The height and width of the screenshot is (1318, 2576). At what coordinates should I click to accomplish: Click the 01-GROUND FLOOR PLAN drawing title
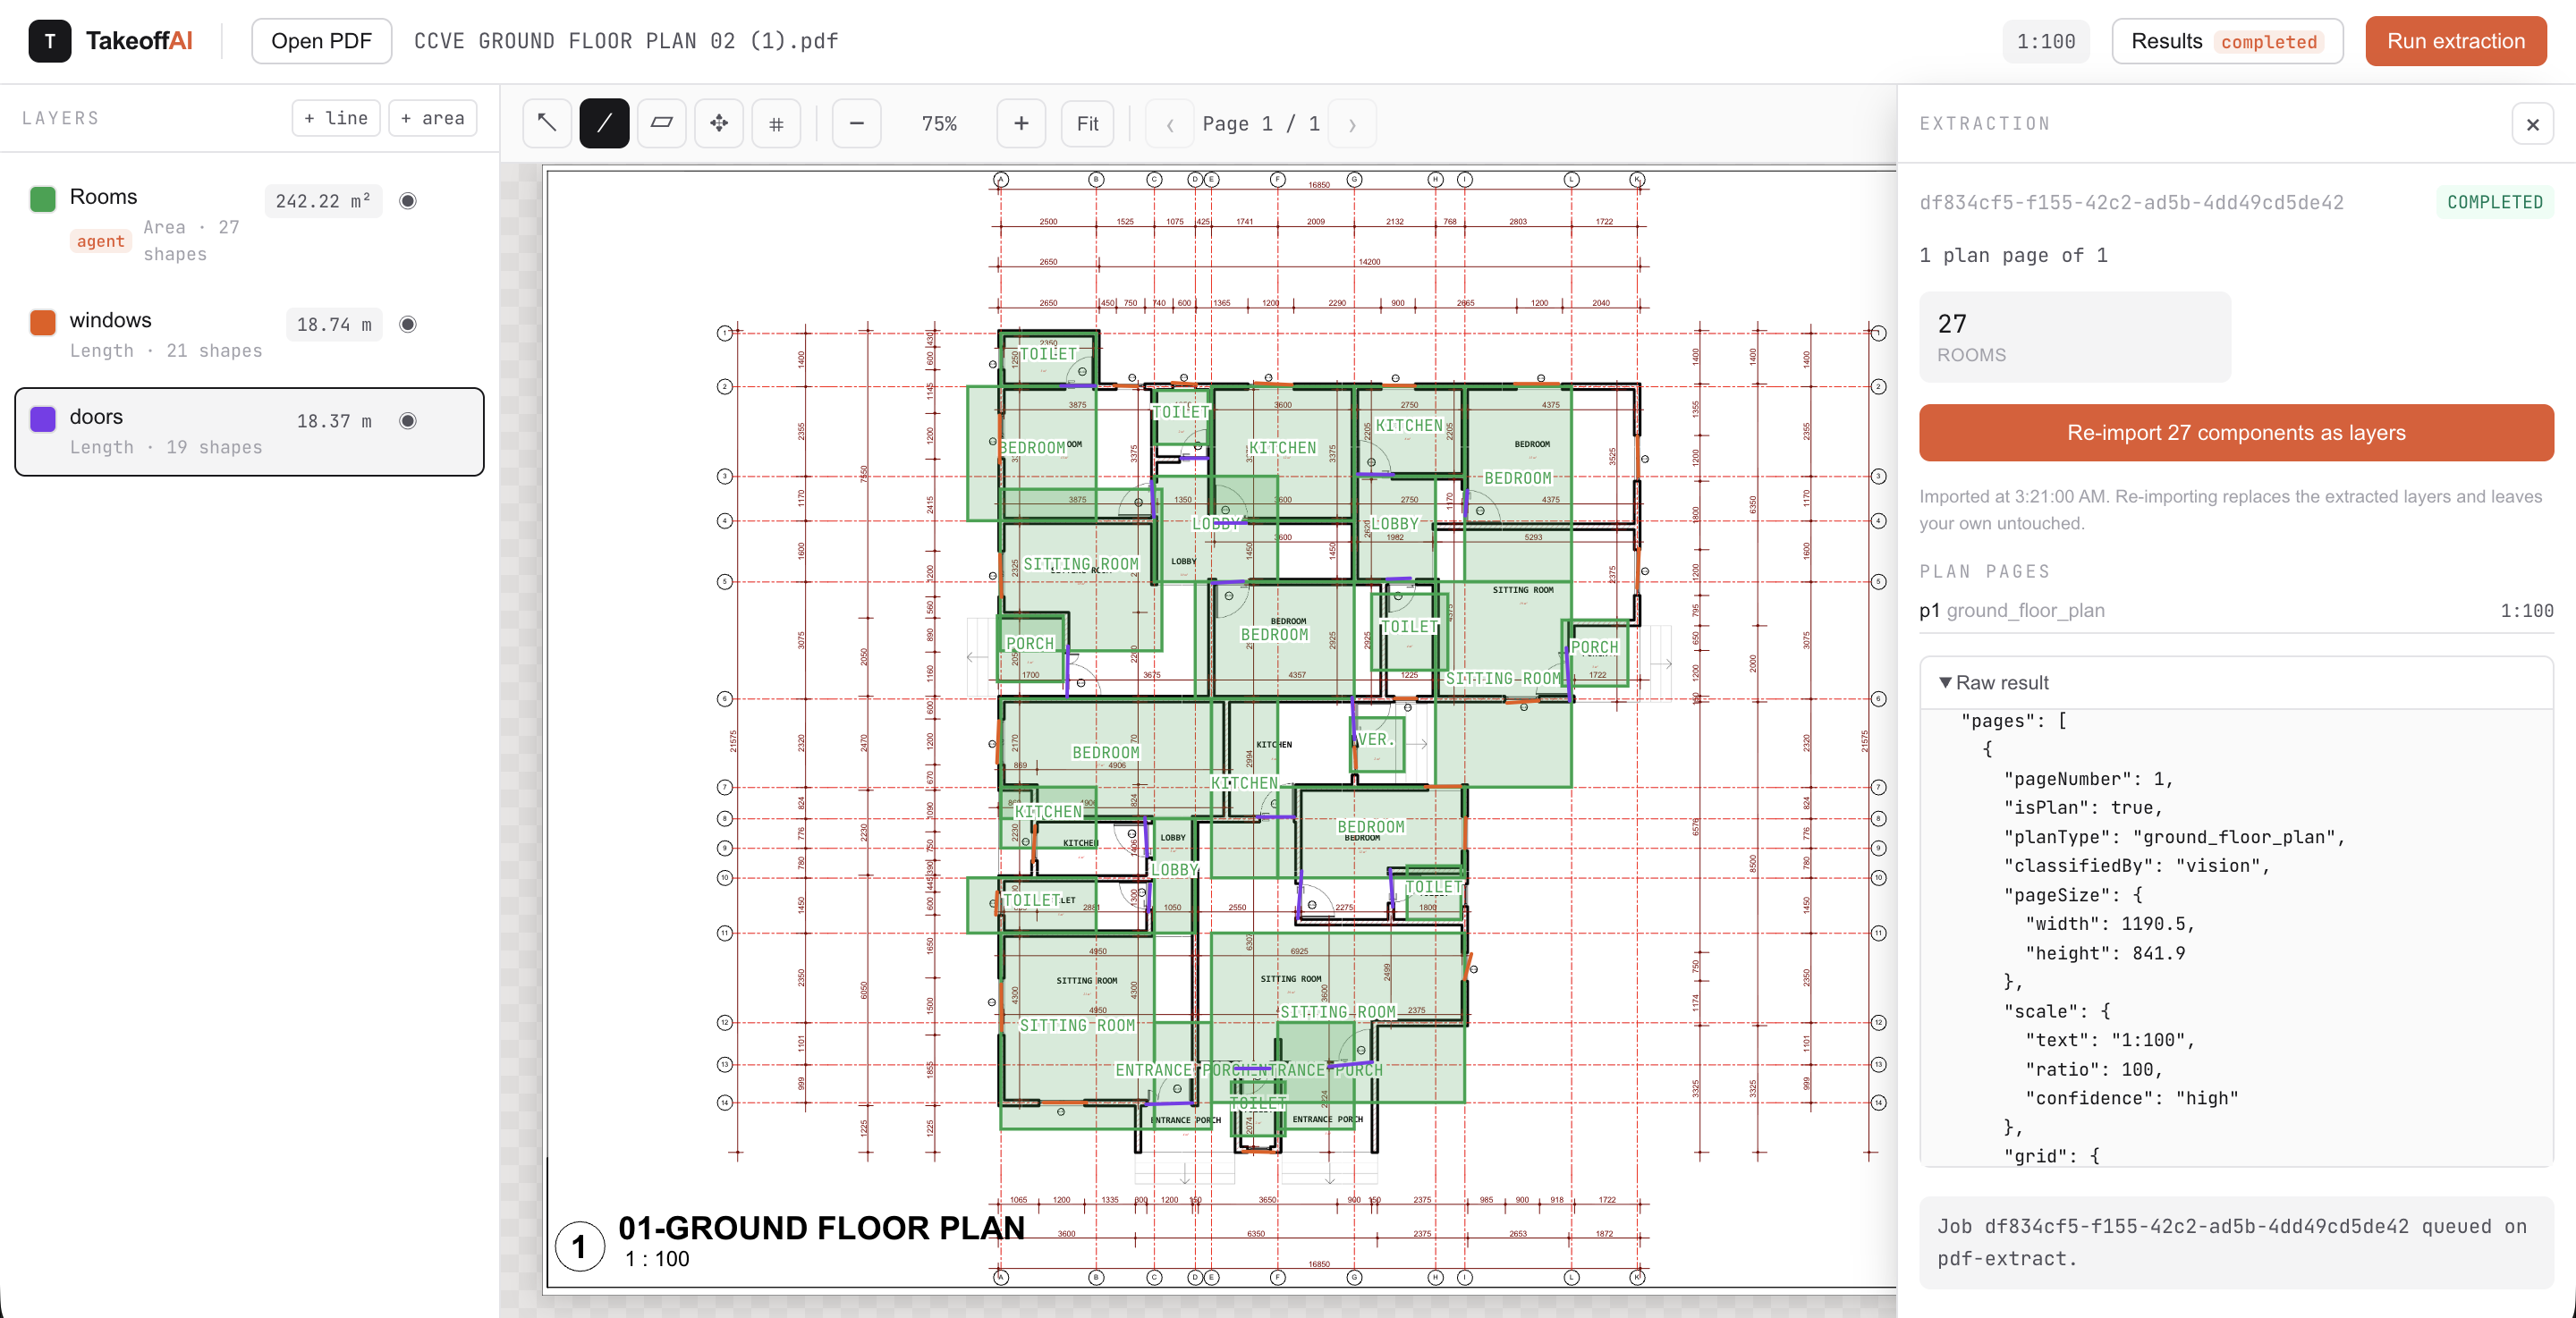pos(821,1228)
